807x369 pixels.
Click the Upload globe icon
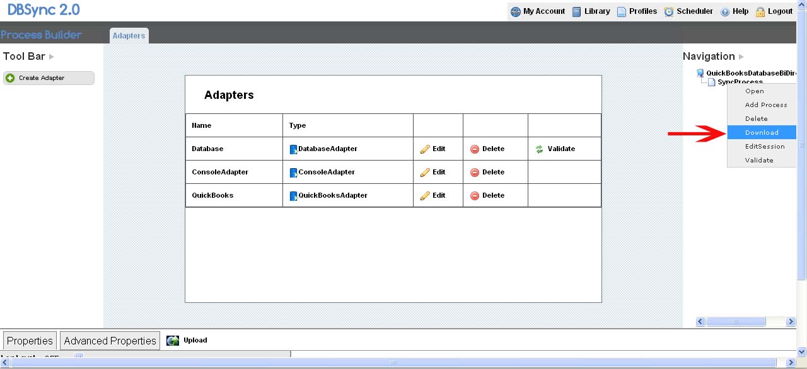(173, 341)
